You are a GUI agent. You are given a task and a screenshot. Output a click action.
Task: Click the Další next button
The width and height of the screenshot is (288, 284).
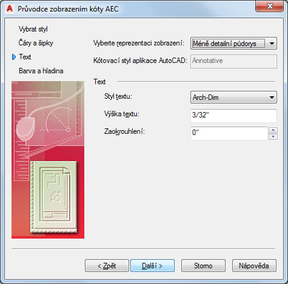click(x=152, y=266)
